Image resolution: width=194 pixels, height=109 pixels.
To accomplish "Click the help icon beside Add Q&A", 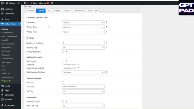I will tap(78, 64).
